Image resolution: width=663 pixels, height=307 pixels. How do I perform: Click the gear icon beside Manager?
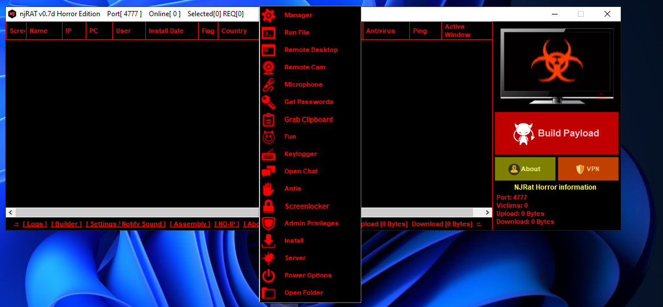click(x=269, y=15)
